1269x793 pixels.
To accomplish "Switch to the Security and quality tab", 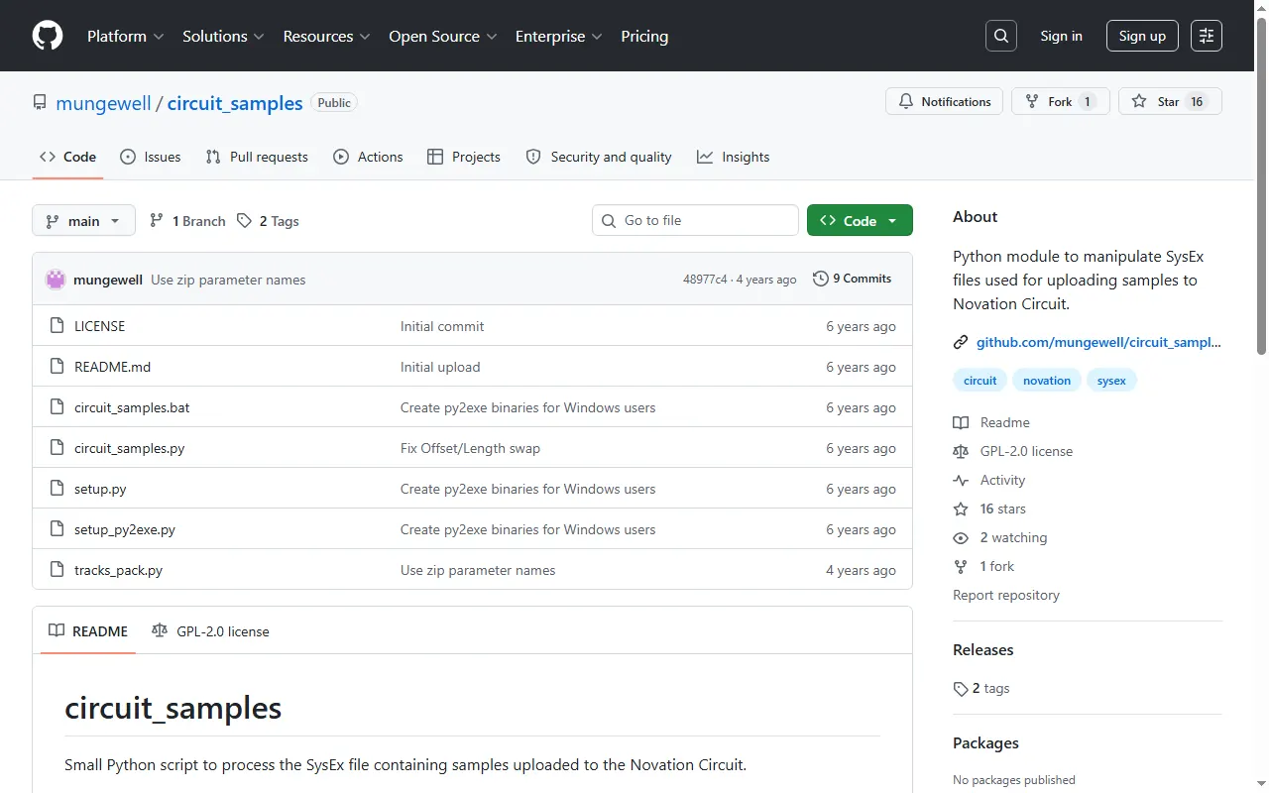I will (x=599, y=157).
